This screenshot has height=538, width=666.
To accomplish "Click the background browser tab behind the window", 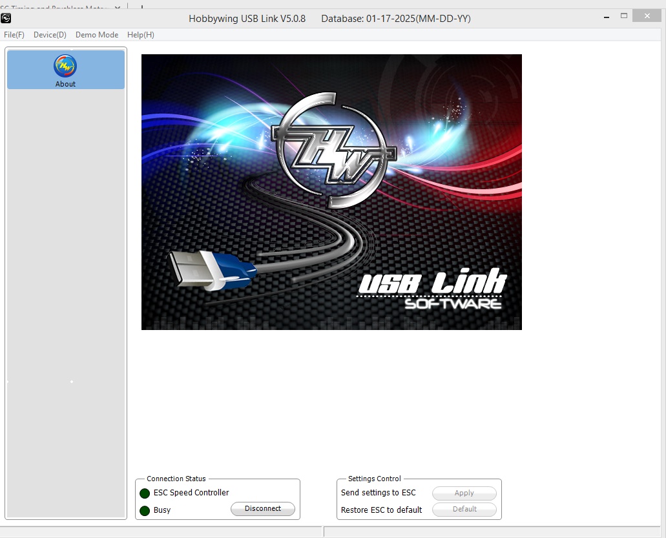I will tap(55, 6).
